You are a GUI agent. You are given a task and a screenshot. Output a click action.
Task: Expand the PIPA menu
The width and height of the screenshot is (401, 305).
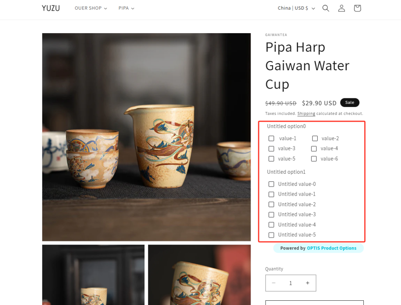(126, 8)
